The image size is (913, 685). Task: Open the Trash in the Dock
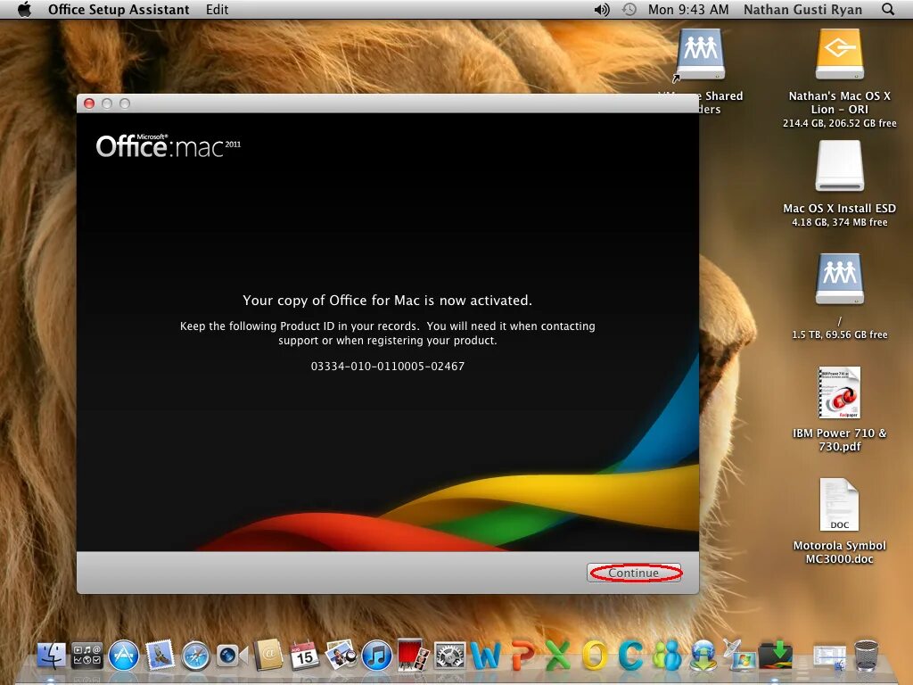pyautogui.click(x=866, y=655)
